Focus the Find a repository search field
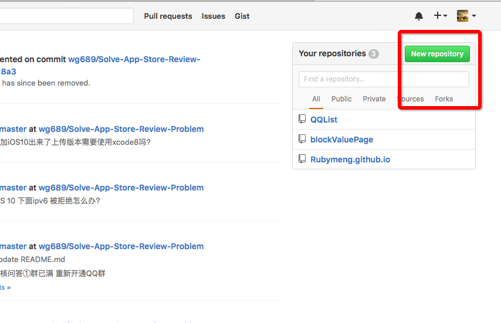 384,79
